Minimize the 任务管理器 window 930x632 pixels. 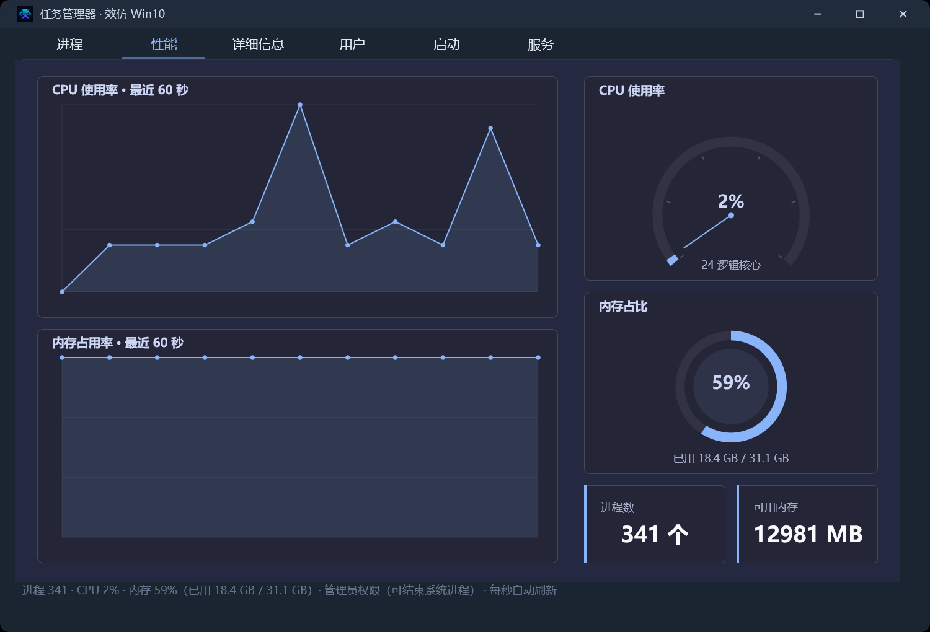pos(818,14)
